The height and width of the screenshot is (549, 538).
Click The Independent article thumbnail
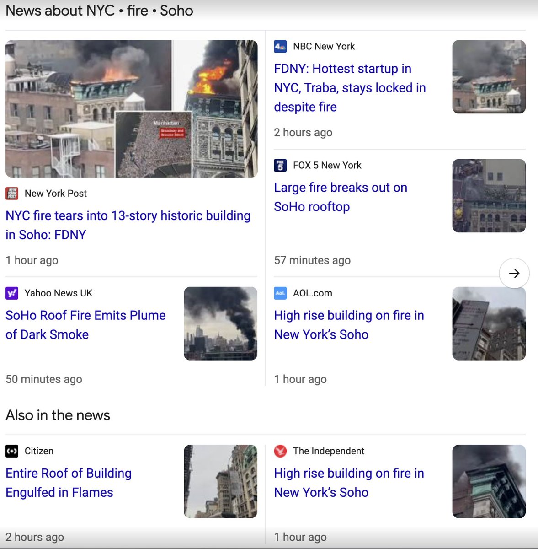[x=489, y=481]
